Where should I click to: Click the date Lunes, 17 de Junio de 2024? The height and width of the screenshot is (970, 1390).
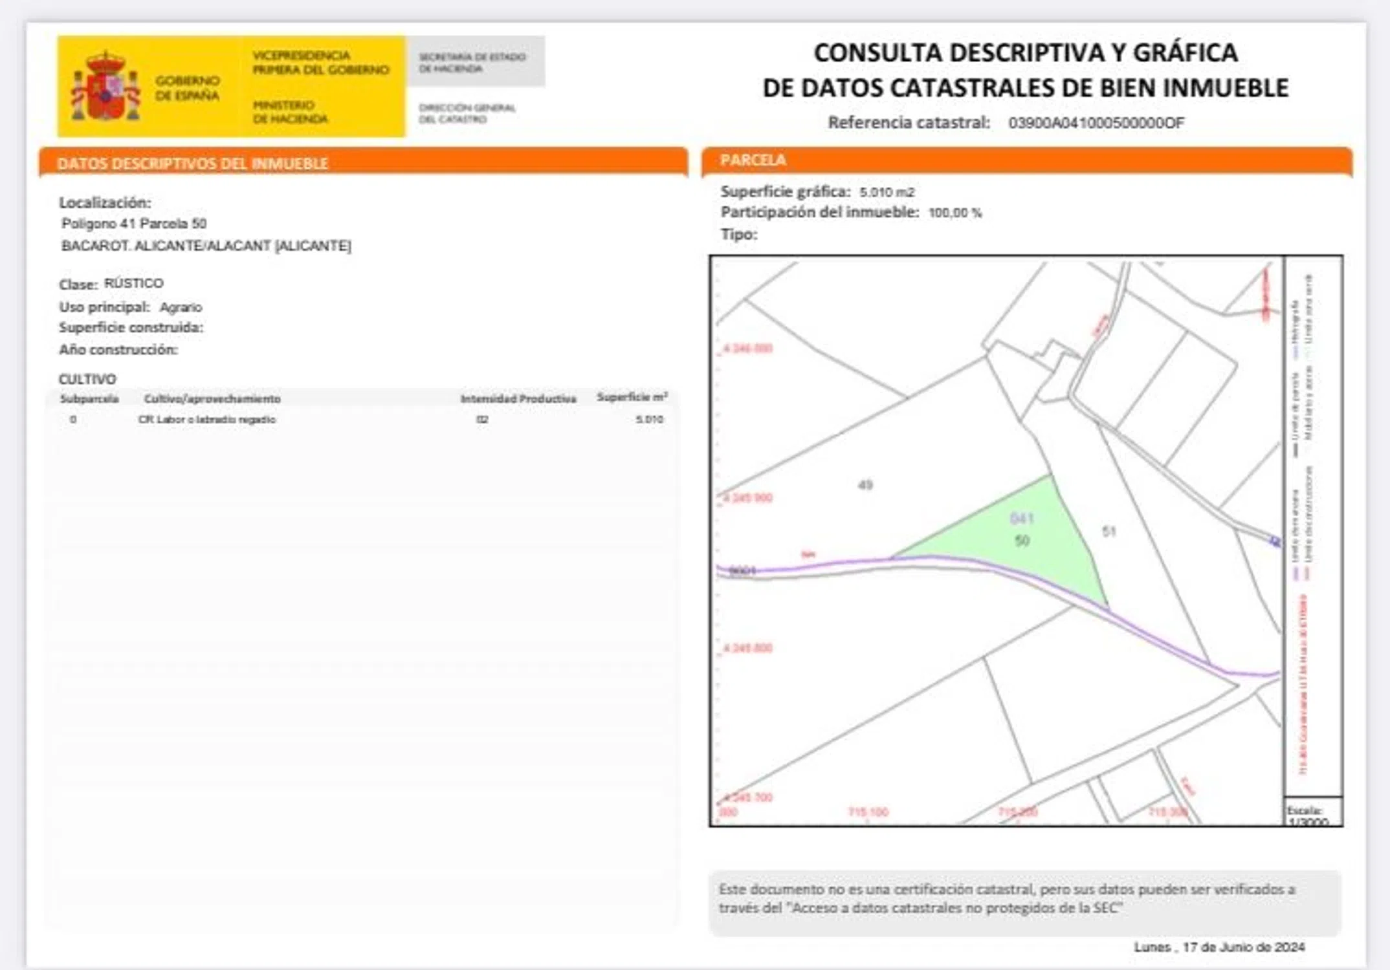pyautogui.click(x=1219, y=947)
